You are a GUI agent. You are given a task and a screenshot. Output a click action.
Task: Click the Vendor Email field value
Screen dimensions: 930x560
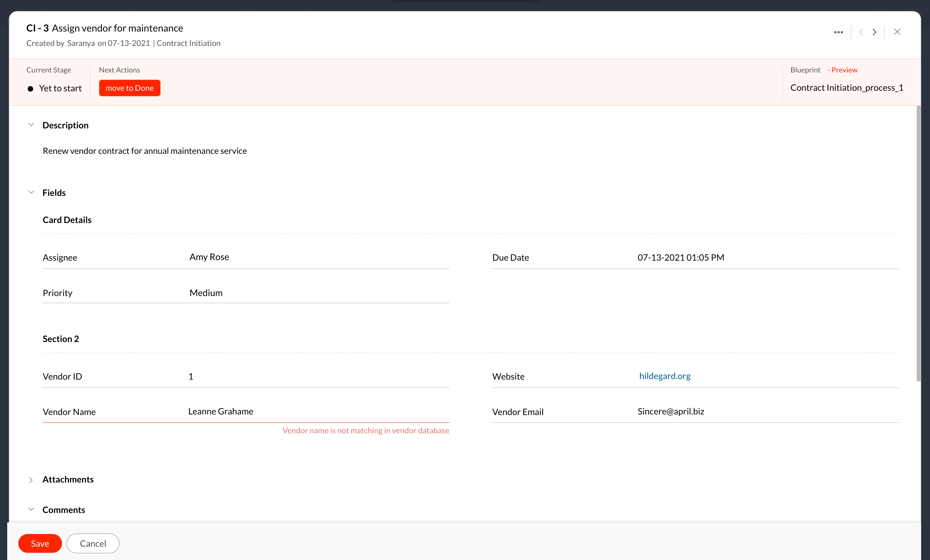point(671,411)
